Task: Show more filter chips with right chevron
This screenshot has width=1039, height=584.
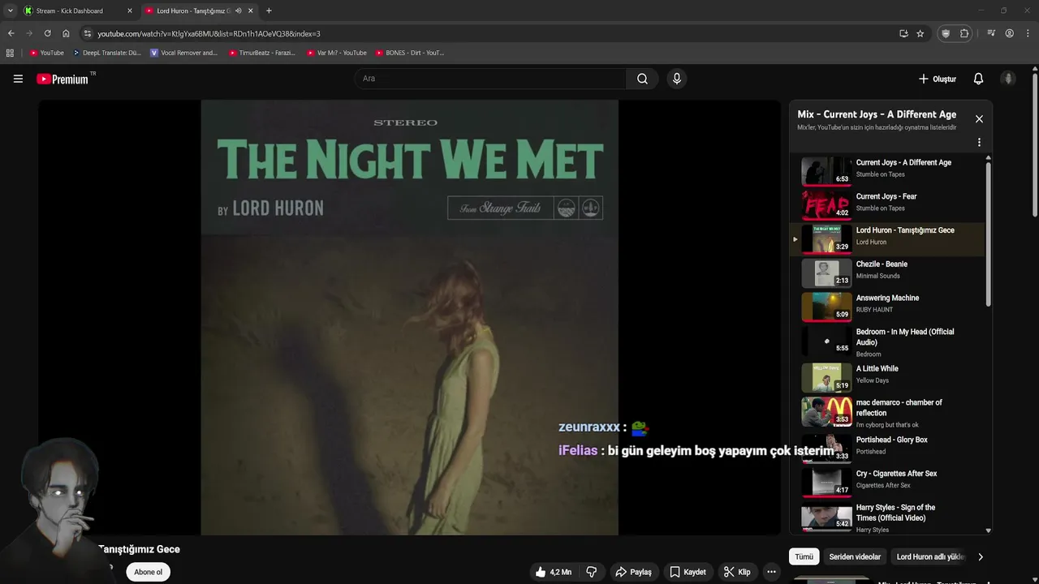Action: [981, 557]
